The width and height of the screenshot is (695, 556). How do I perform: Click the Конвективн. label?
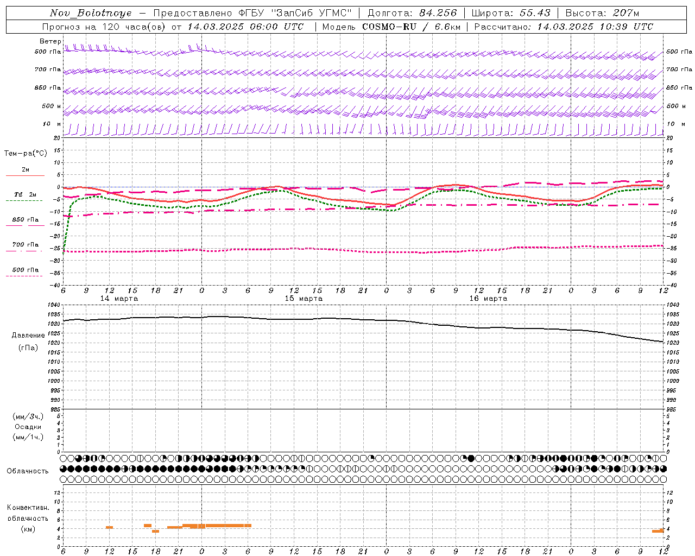click(28, 508)
